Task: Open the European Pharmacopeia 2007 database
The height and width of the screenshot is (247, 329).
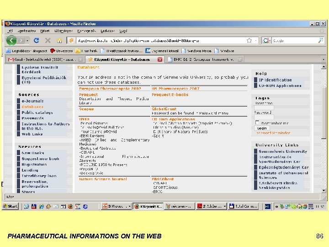Action: pyautogui.click(x=110, y=89)
